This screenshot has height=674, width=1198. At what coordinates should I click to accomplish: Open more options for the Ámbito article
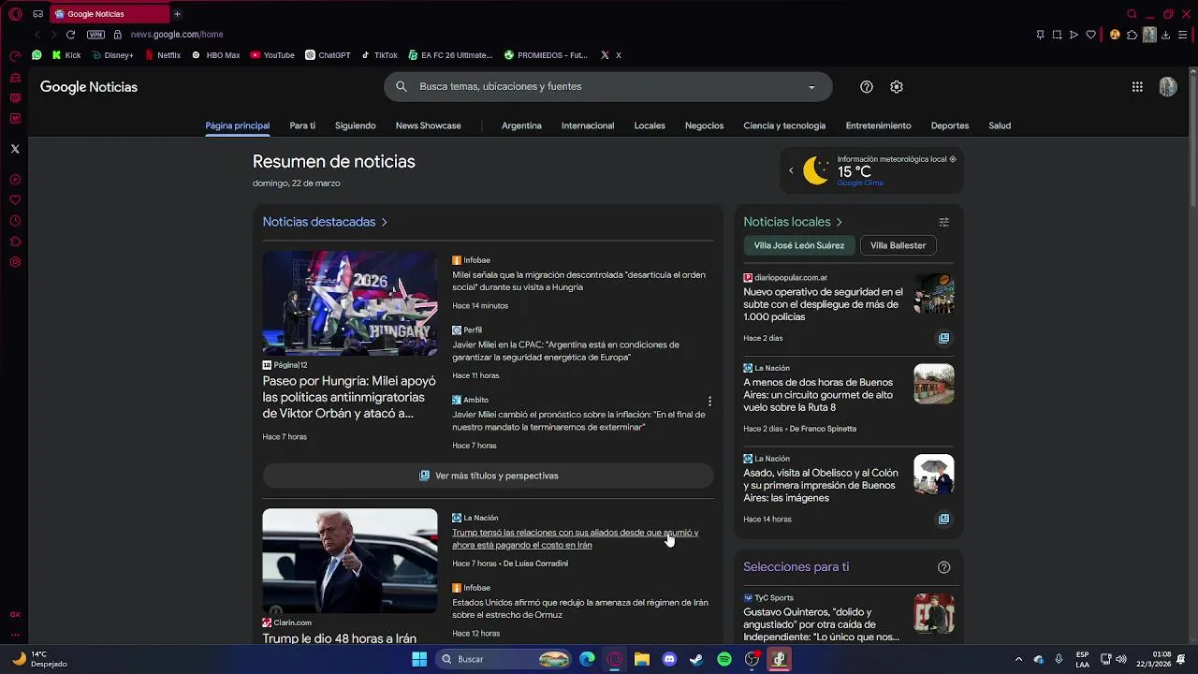[709, 402]
